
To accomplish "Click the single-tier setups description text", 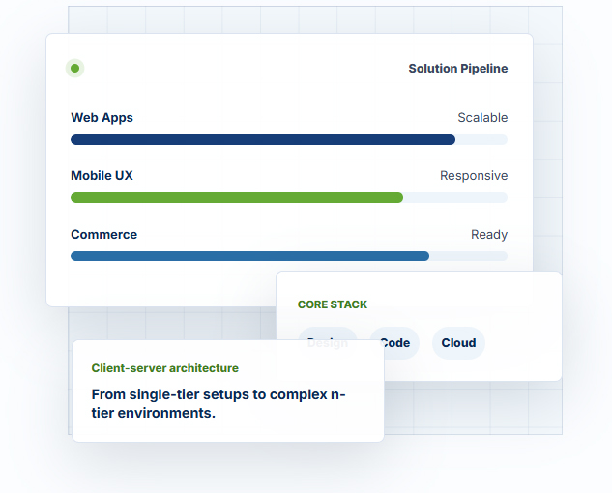I will tap(219, 404).
